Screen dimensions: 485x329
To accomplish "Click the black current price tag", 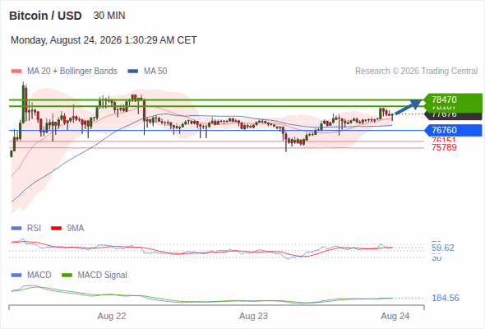I will pos(454,115).
